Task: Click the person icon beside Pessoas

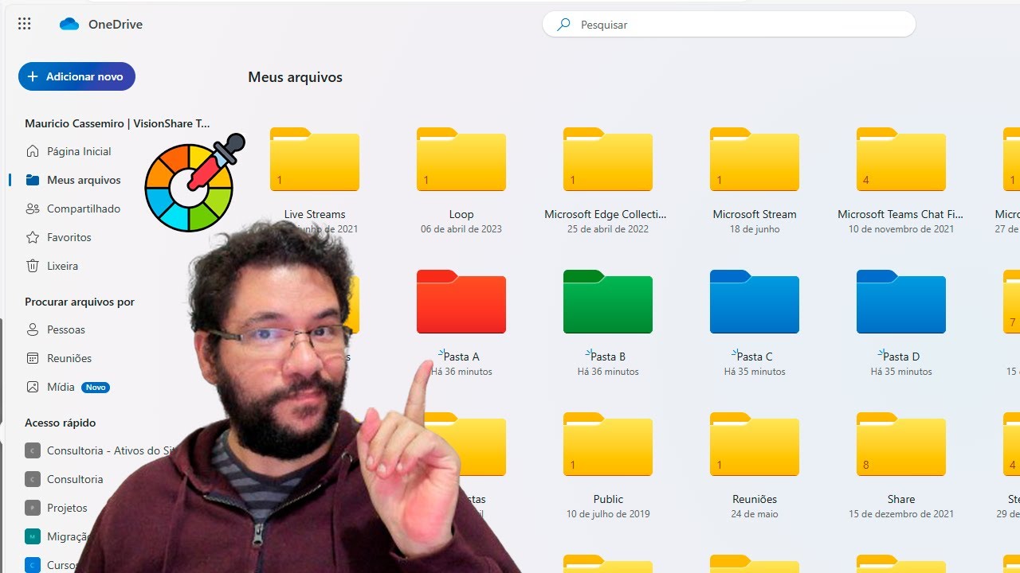Action: 33,329
